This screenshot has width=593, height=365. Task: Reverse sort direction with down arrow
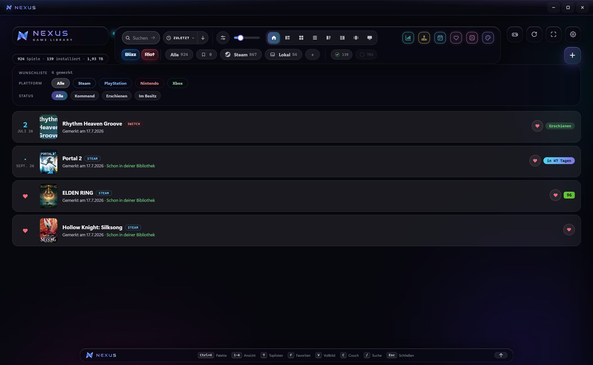(x=203, y=38)
